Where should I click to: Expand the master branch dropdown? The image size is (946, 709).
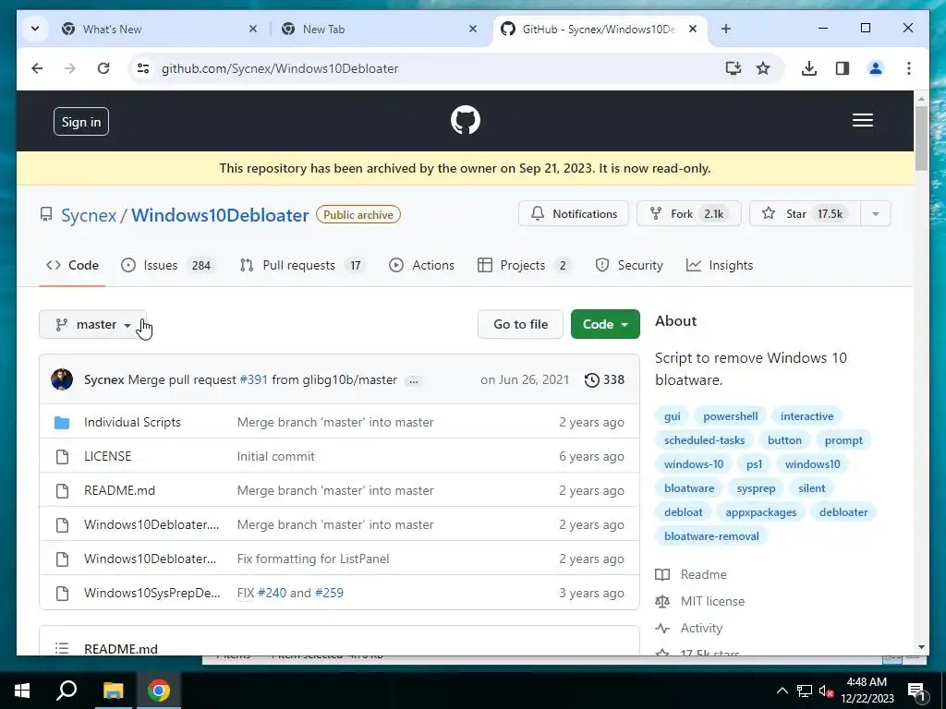(x=93, y=324)
